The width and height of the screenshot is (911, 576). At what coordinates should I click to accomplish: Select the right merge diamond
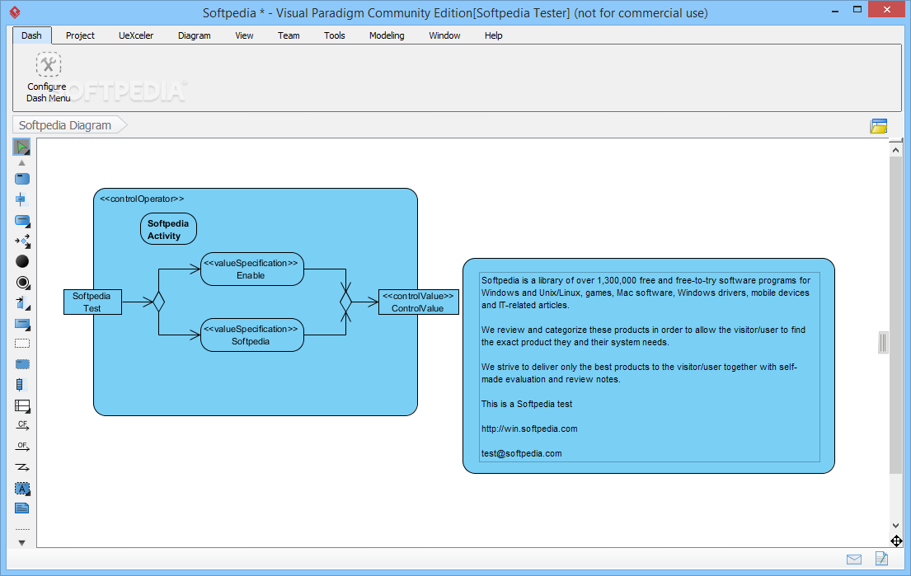point(345,302)
